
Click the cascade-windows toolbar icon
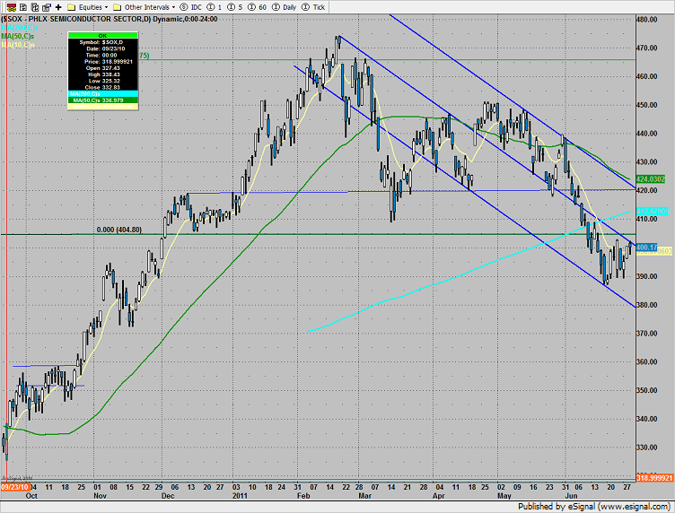[35, 7]
